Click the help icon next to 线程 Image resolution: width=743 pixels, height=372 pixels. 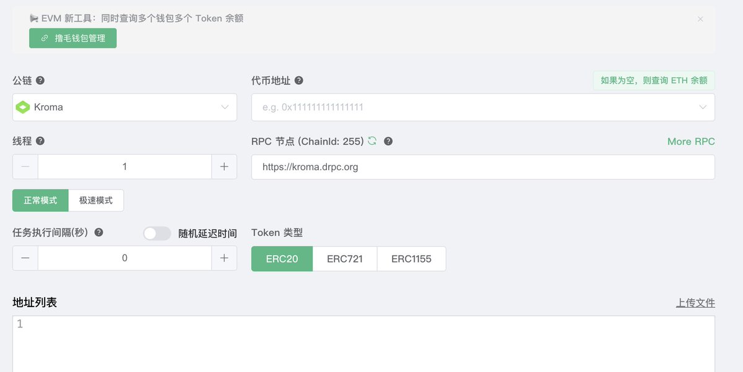coord(40,141)
